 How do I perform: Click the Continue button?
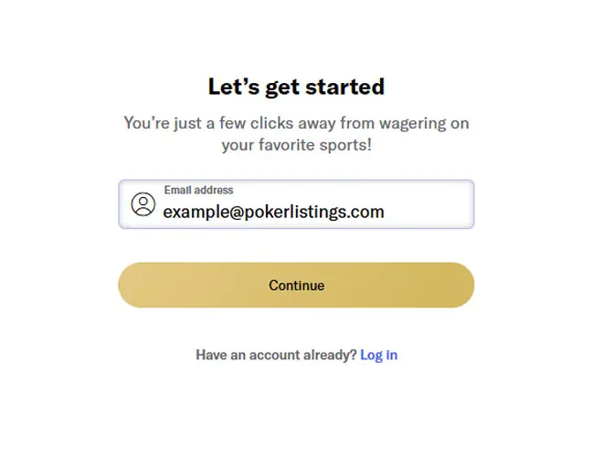[x=296, y=285]
